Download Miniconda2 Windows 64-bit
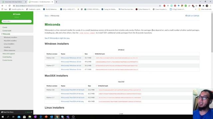Viewport: 213px width, 119px height. [71, 65]
